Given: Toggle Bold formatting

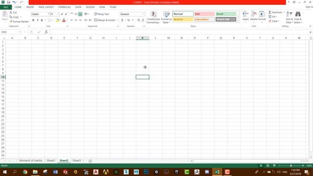Looking at the screenshot, I should pos(33,20).
